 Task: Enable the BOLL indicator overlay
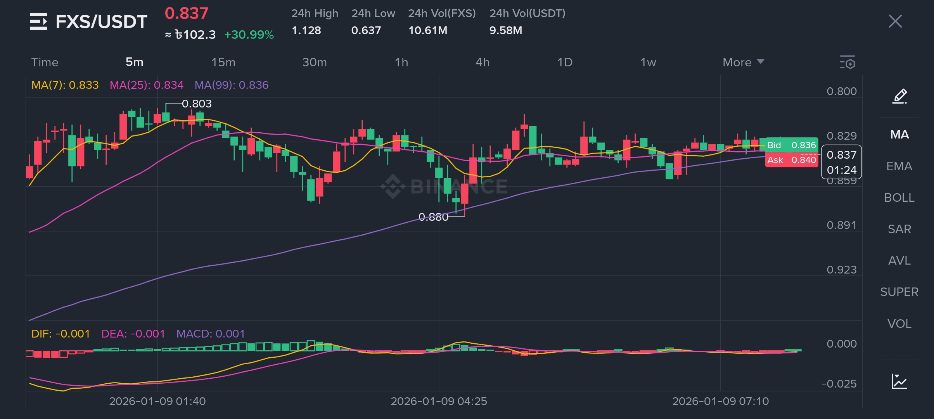click(899, 197)
